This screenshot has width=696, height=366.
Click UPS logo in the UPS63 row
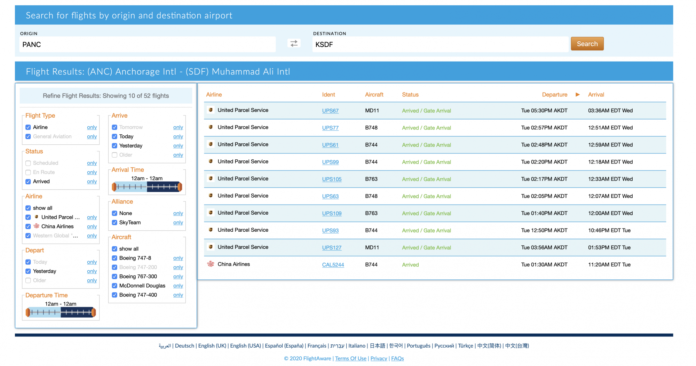click(x=211, y=196)
